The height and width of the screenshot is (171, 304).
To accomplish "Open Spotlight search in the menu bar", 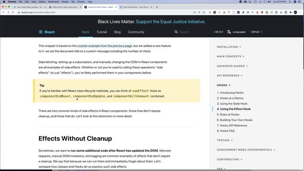I will point(290,1).
